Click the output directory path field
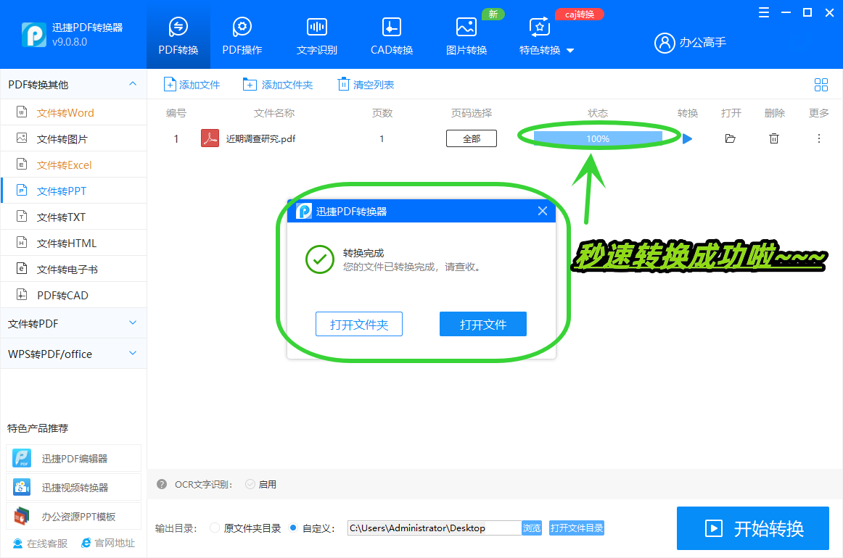 click(x=435, y=528)
